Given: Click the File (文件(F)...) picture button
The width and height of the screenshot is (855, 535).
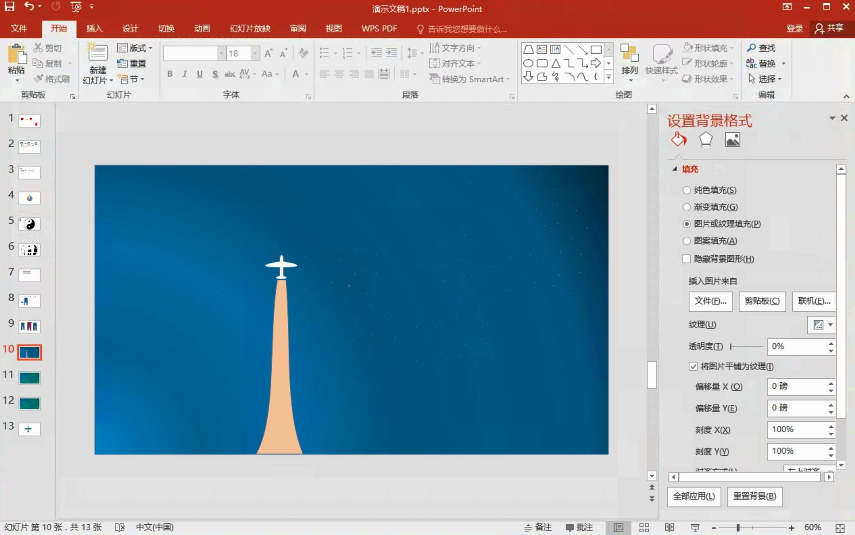Looking at the screenshot, I should click(710, 301).
